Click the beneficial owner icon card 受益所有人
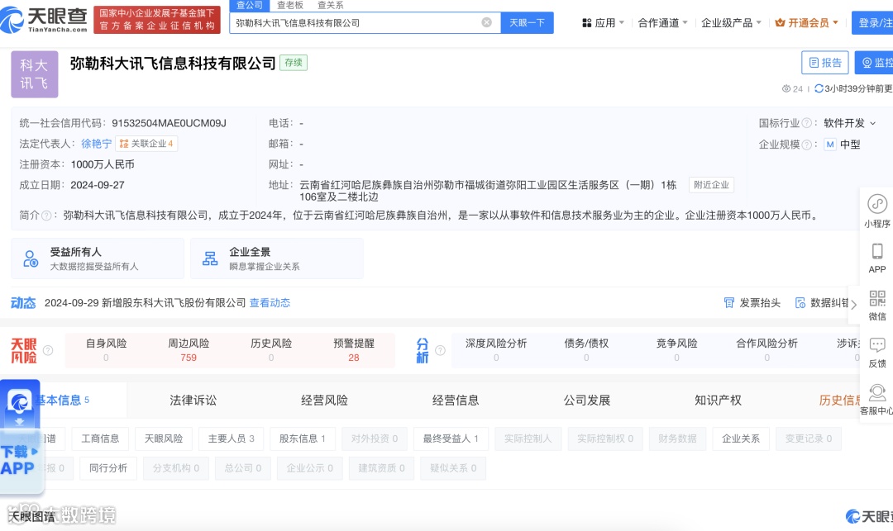This screenshot has height=531, width=893. [x=98, y=258]
